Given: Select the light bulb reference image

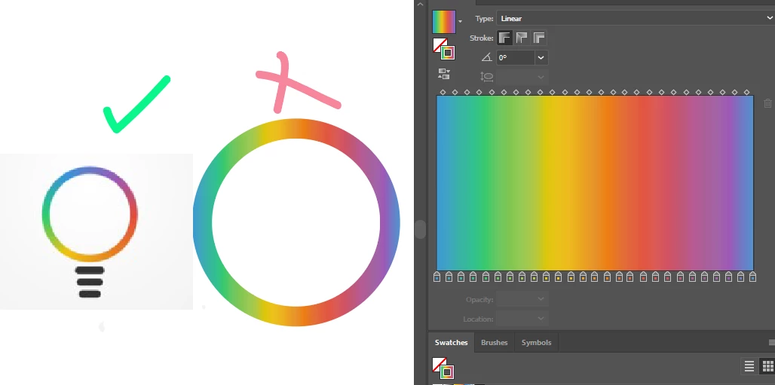Looking at the screenshot, I should click(x=96, y=231).
